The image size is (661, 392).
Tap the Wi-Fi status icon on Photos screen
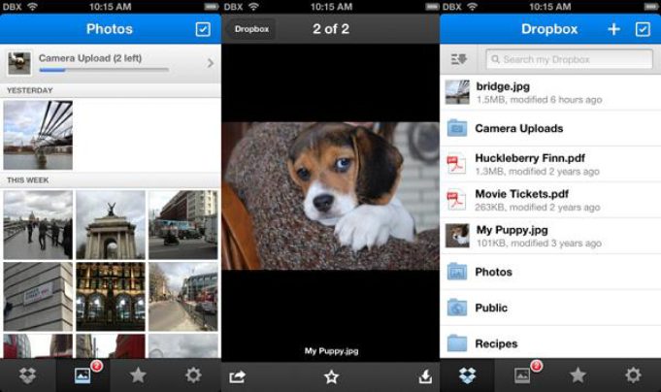click(32, 7)
